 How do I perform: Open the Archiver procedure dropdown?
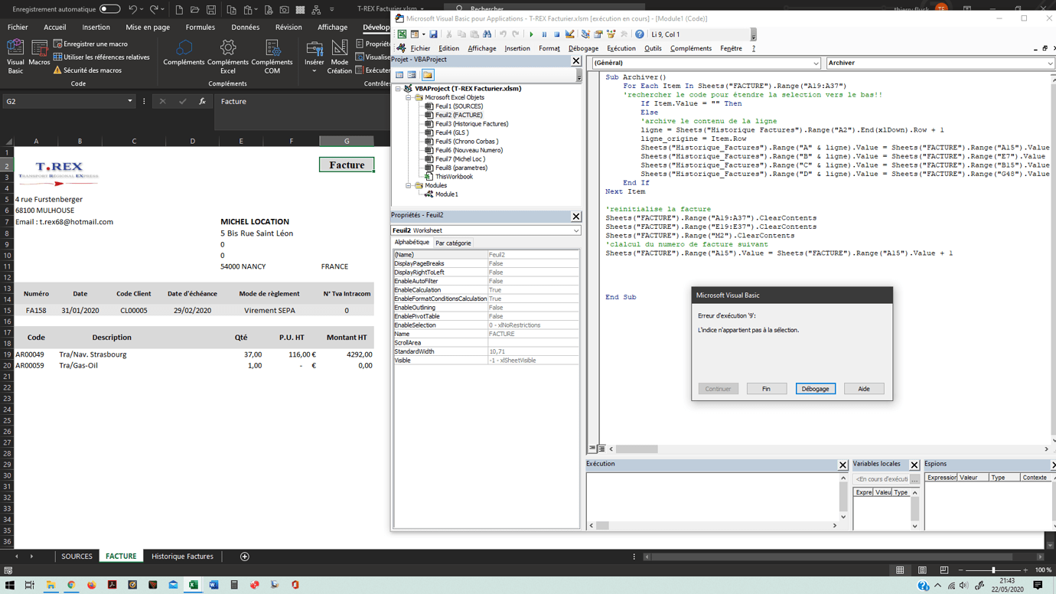pyautogui.click(x=1049, y=64)
